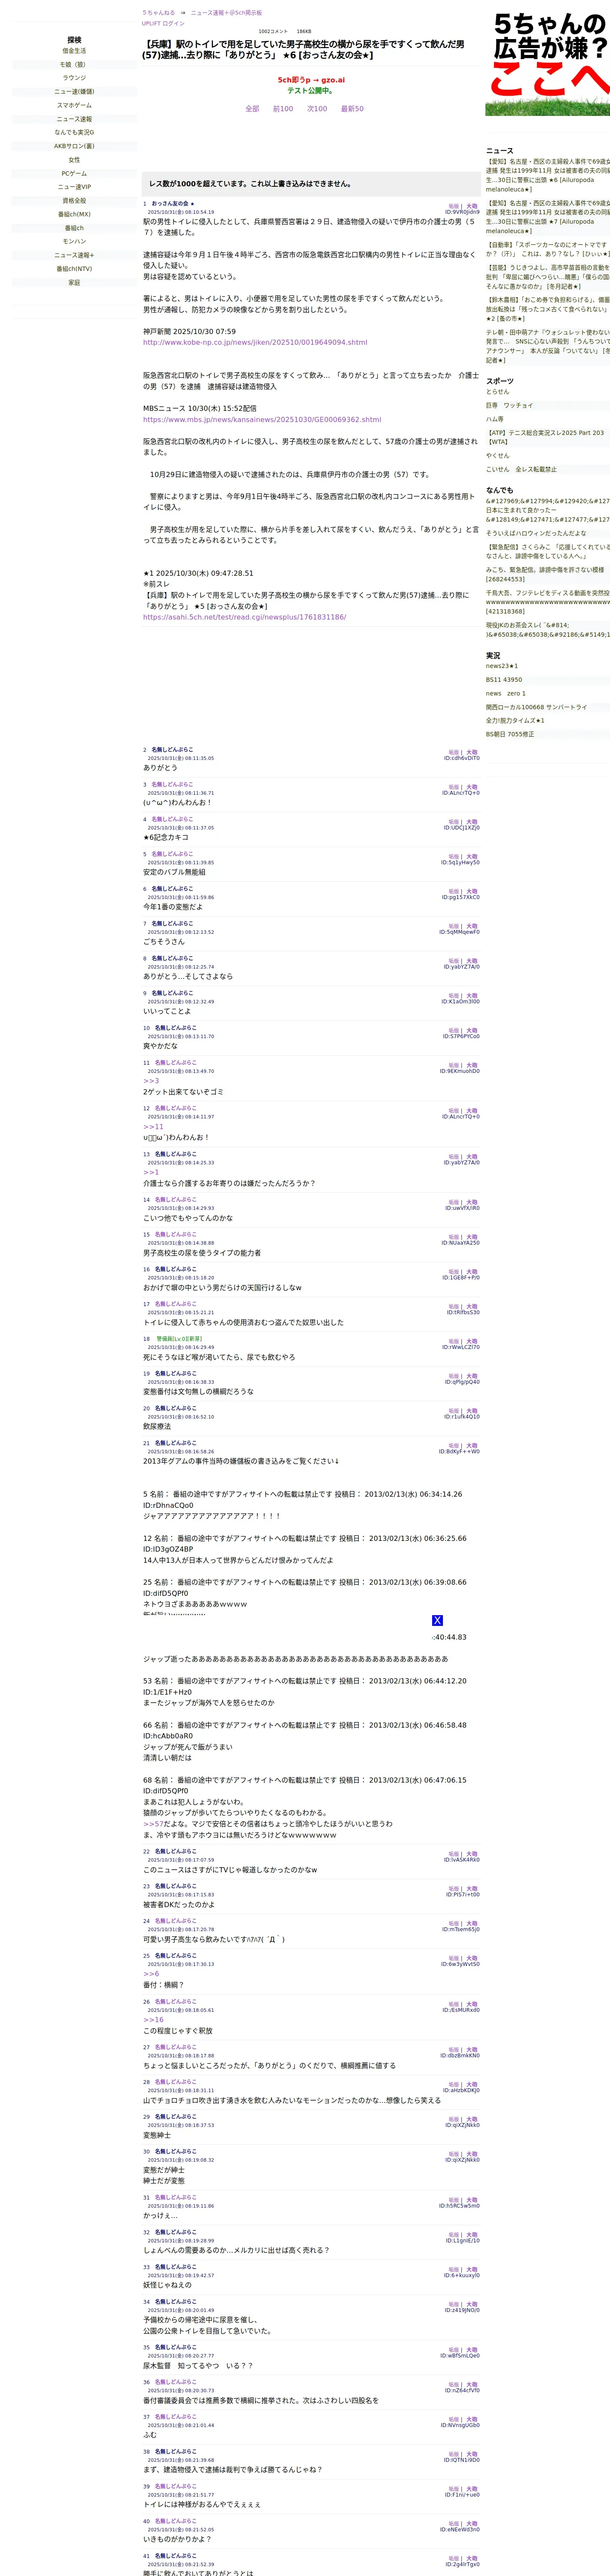The width and height of the screenshot is (610, 2576).
Task: Open AKBサロン(裏) board
Action: (74, 146)
